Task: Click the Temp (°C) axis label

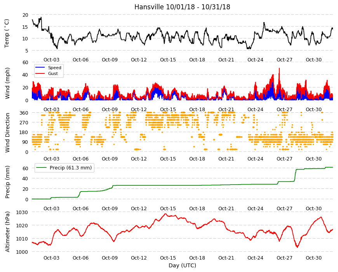Action: 7,33
